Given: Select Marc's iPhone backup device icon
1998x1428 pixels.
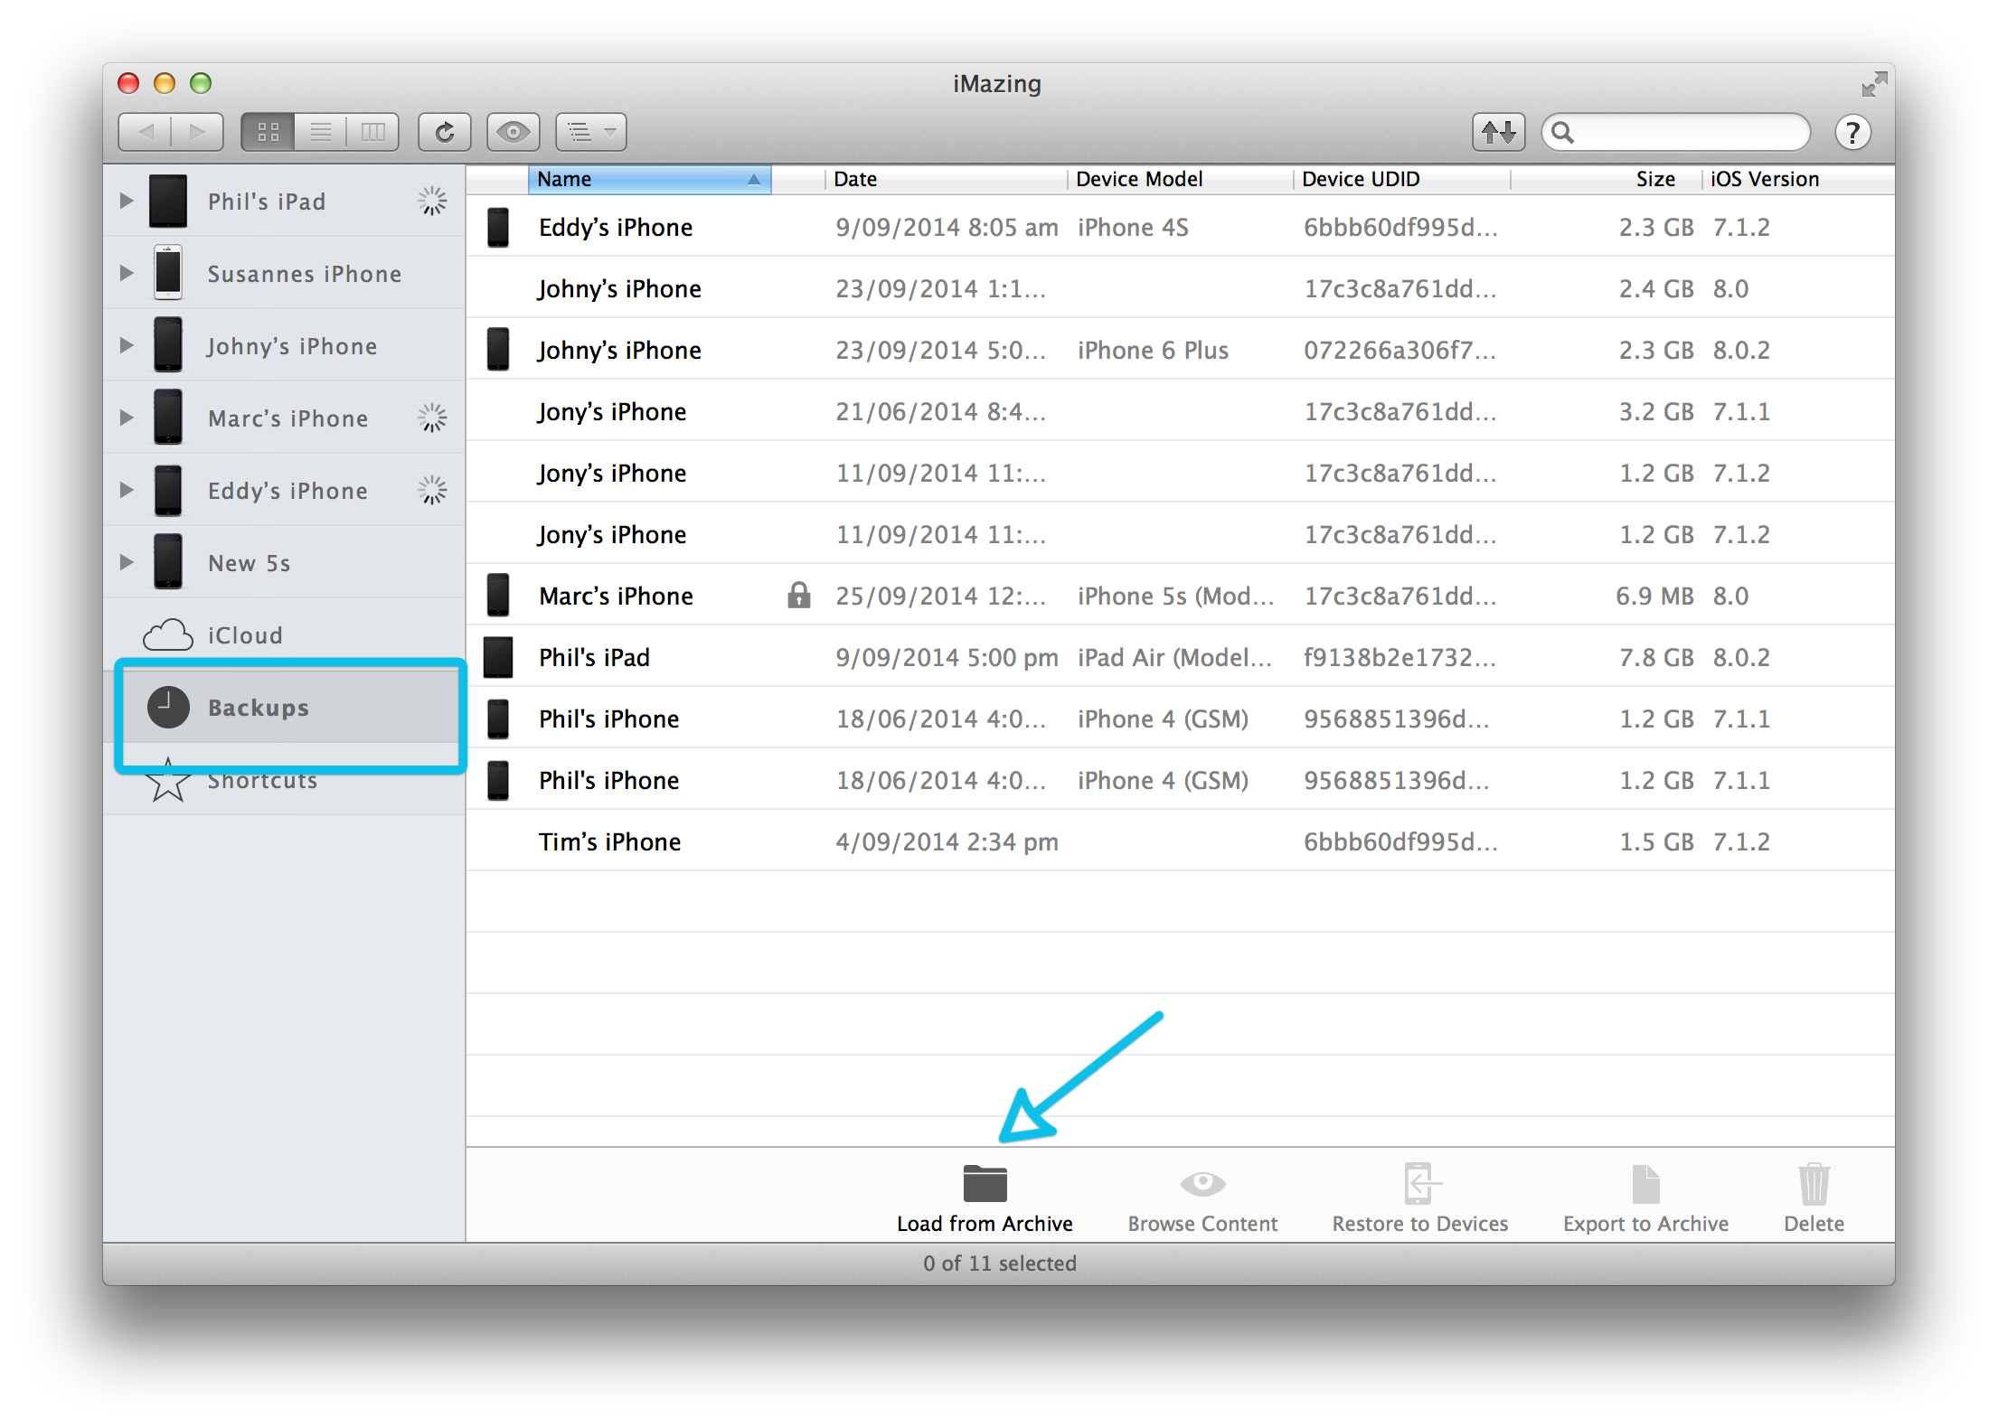Looking at the screenshot, I should point(497,596).
